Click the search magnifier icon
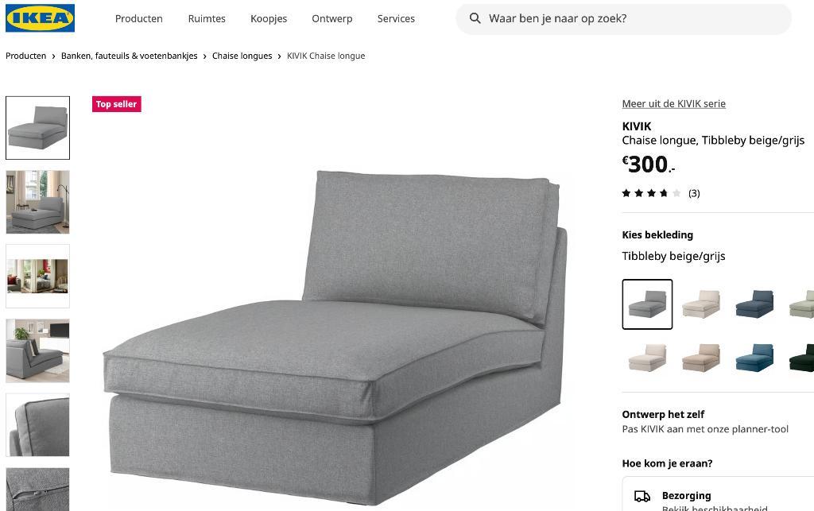Image resolution: width=814 pixels, height=511 pixels. coord(475,18)
